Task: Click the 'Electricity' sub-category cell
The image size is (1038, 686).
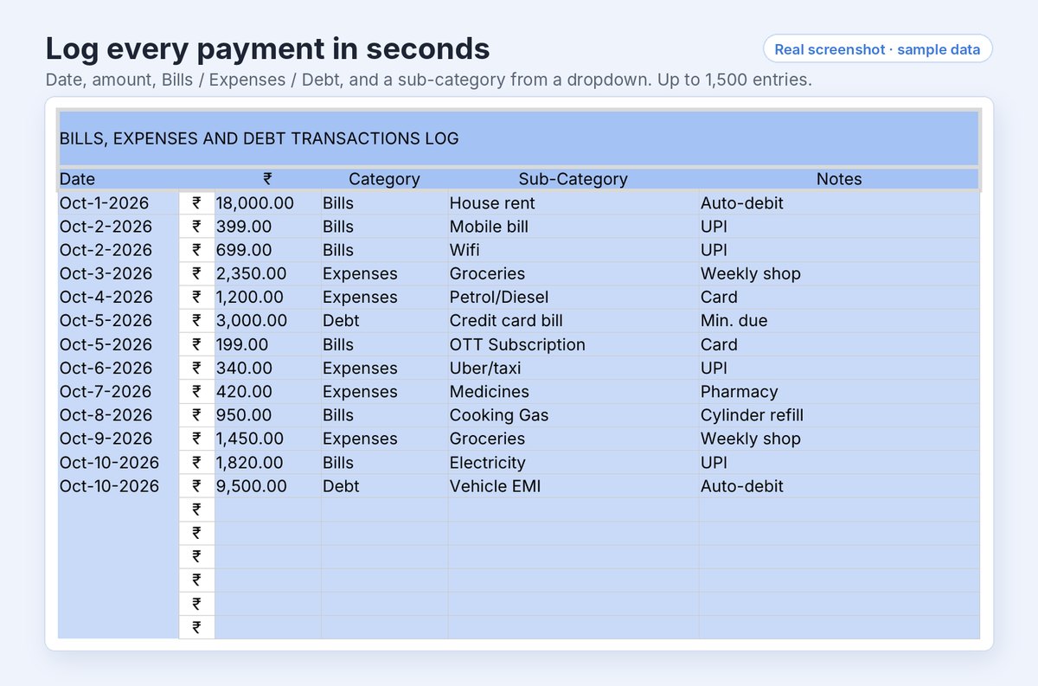Action: (x=573, y=463)
